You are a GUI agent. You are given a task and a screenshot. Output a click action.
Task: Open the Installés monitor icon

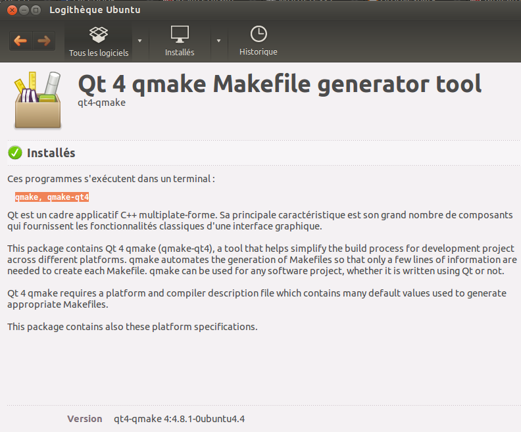pyautogui.click(x=180, y=34)
